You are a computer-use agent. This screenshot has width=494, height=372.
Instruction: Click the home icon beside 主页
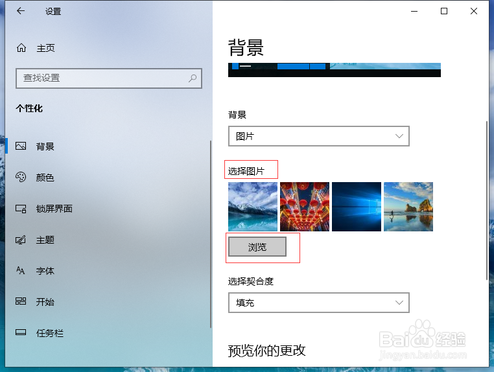[x=21, y=48]
